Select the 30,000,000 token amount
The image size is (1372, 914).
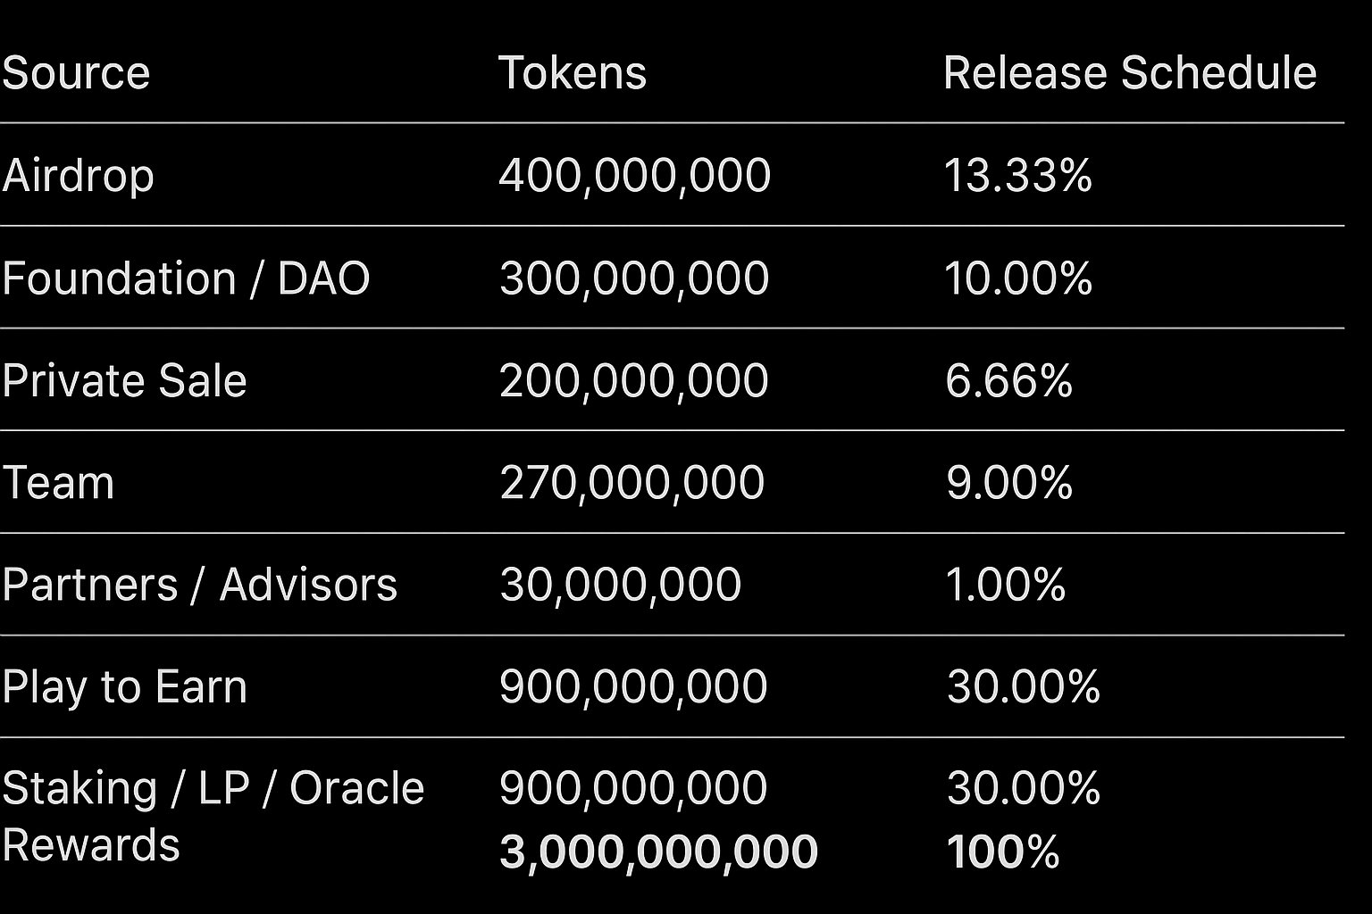620,585
